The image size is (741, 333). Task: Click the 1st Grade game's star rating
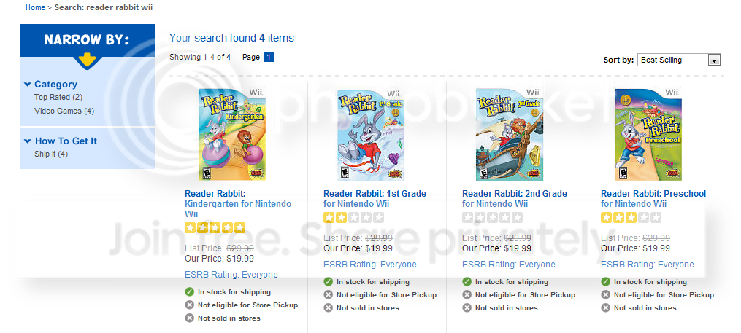353,218
